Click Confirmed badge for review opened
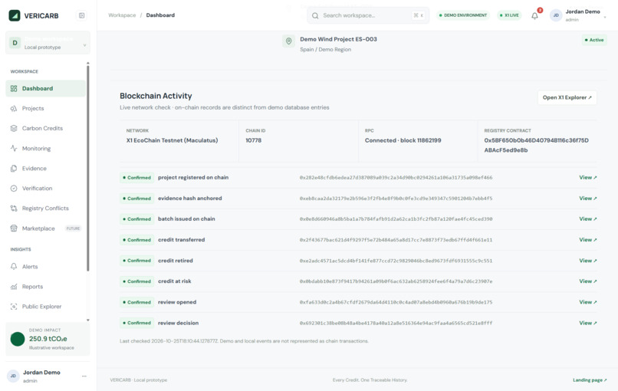 tap(136, 302)
